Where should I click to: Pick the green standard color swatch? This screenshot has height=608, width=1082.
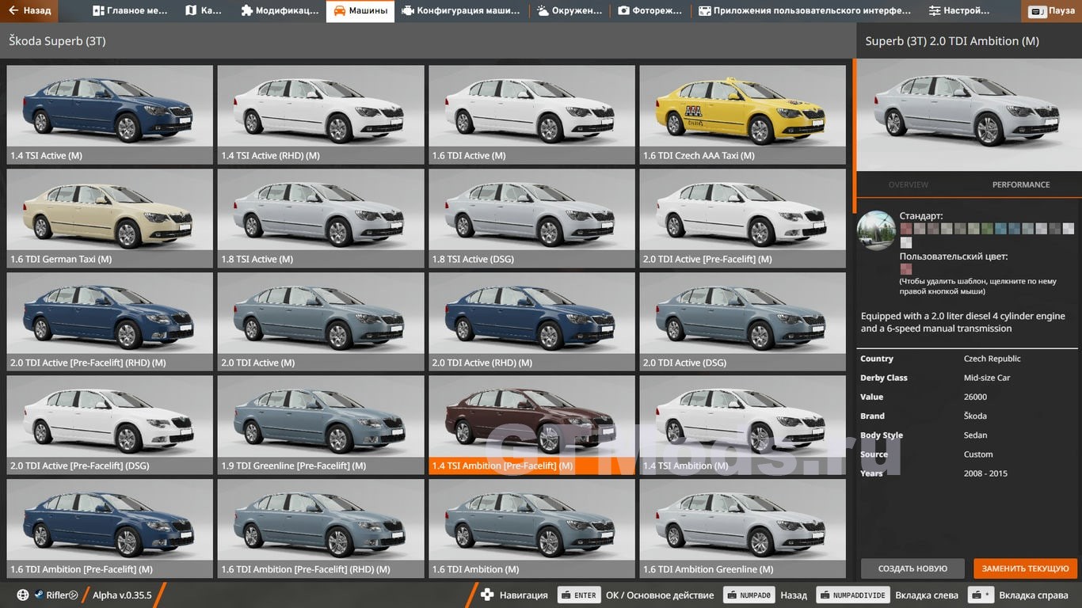[x=987, y=229]
